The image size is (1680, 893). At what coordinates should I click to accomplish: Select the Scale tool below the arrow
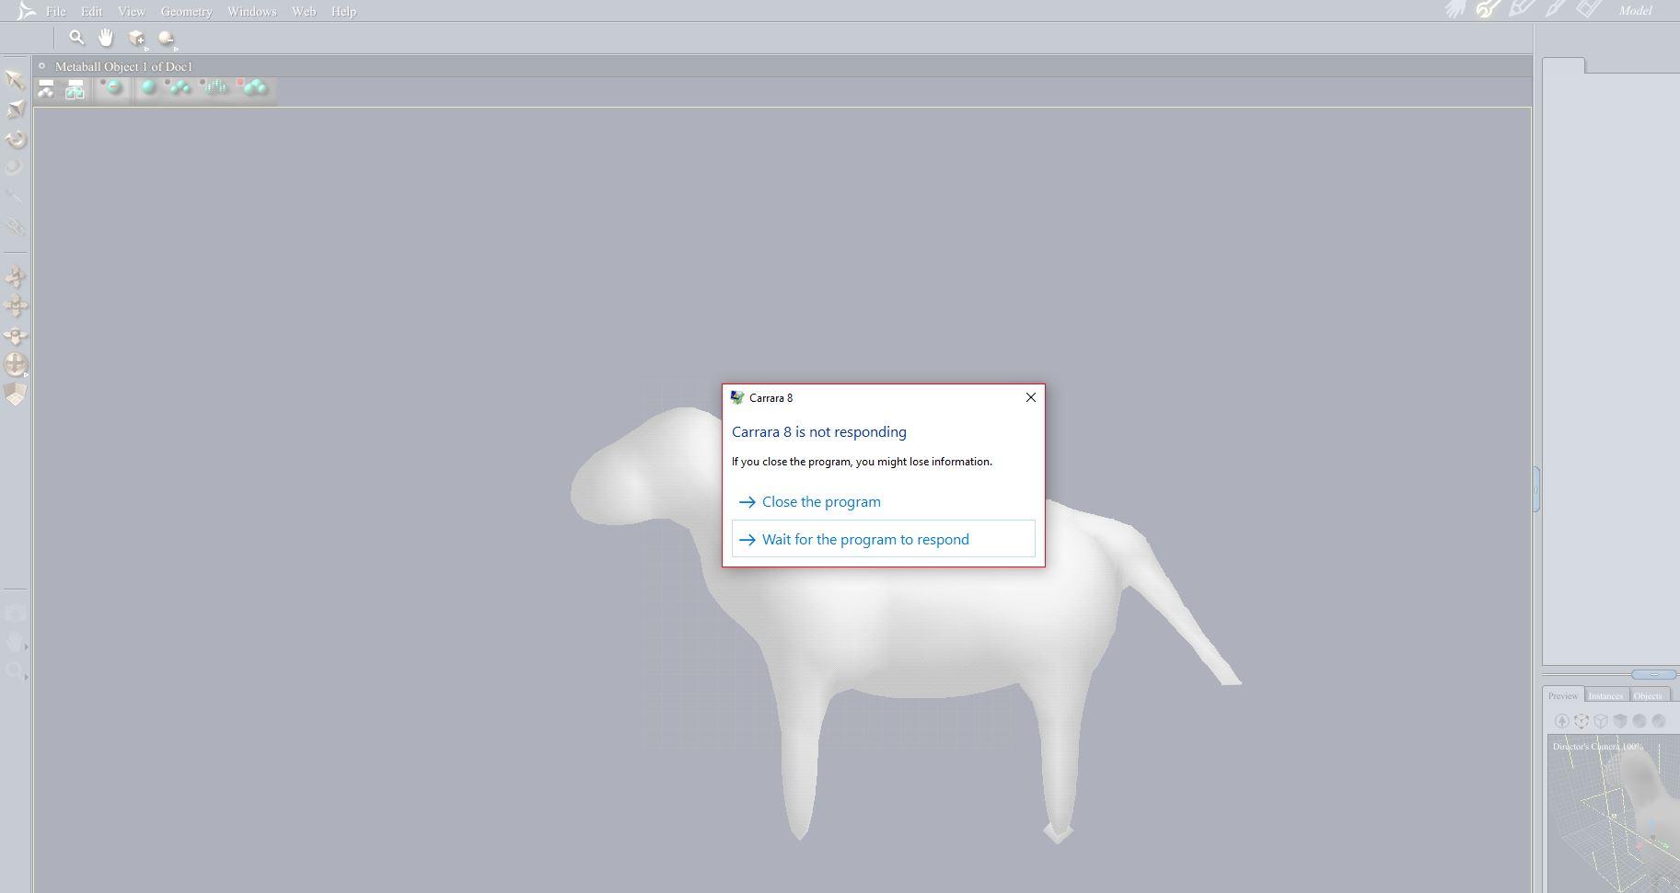[x=15, y=109]
